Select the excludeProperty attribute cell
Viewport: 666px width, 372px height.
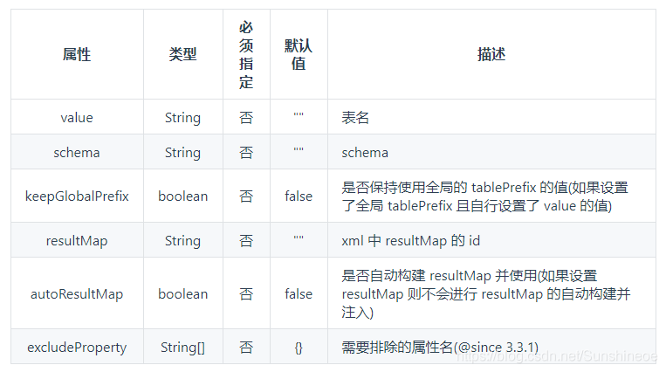(77, 347)
